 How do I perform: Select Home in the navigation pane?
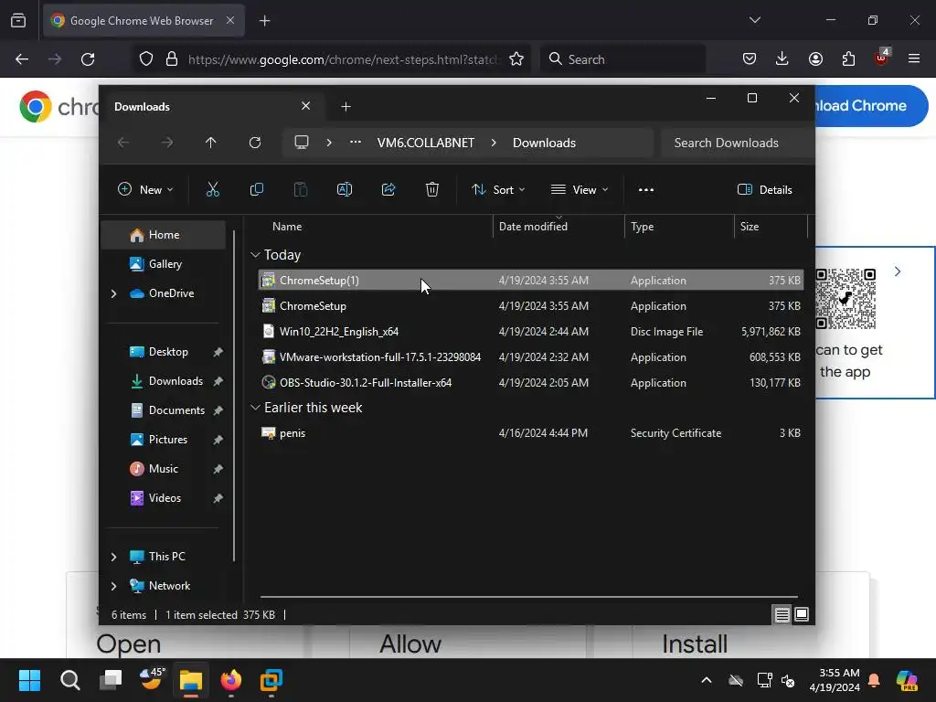click(x=164, y=235)
